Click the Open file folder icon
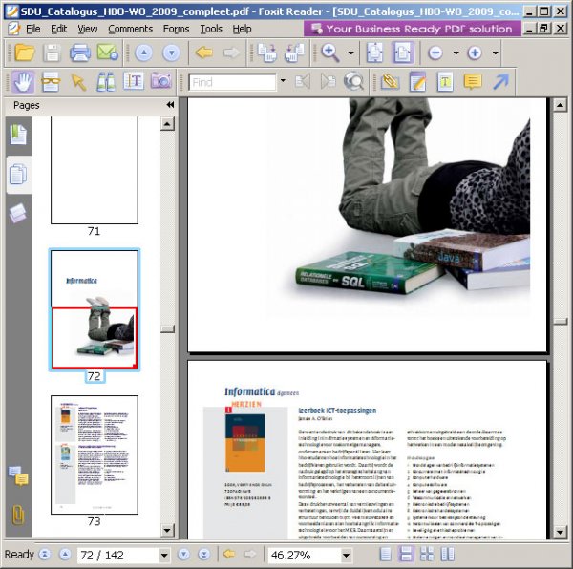The height and width of the screenshot is (569, 573). click(24, 53)
